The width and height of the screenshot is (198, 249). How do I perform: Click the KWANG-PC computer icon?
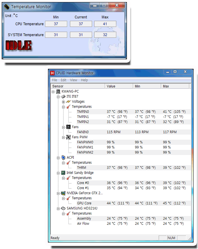pyautogui.click(x=58, y=91)
